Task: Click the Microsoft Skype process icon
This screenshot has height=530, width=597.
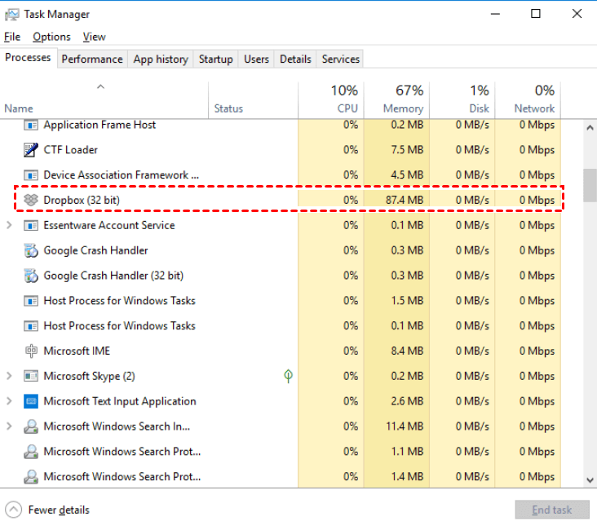Action: pyautogui.click(x=31, y=376)
